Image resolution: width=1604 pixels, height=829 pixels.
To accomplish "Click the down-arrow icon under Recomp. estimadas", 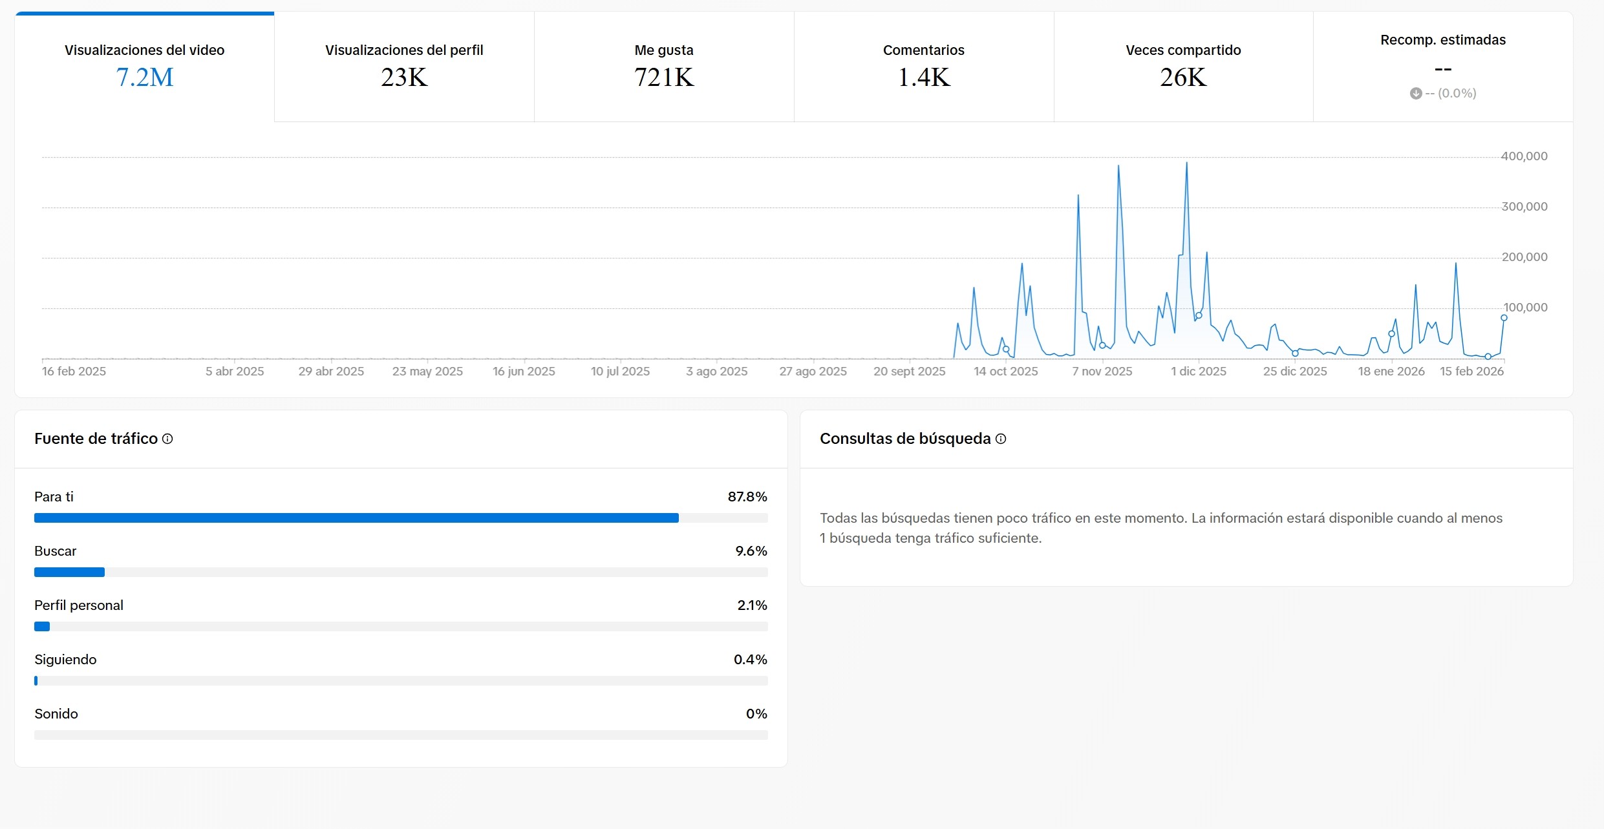I will pos(1416,93).
